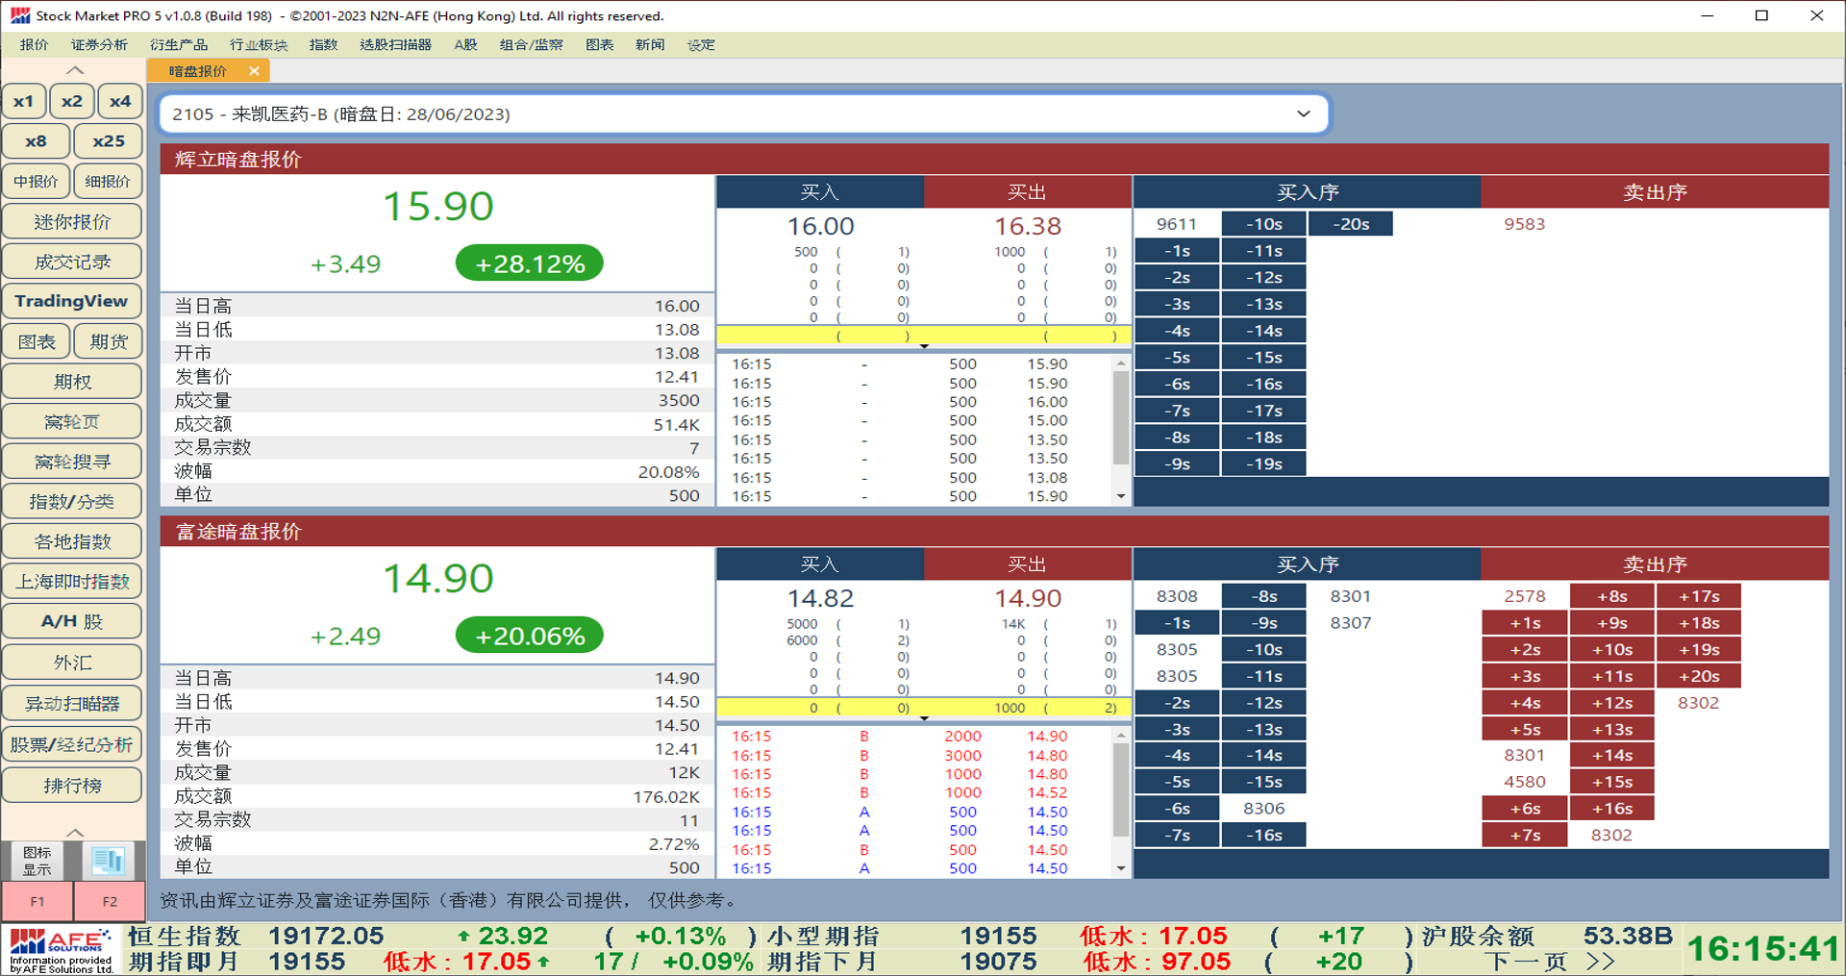This screenshot has width=1846, height=976.
Task: Click the 富途 卖出 price 14.90
Action: point(1028,598)
